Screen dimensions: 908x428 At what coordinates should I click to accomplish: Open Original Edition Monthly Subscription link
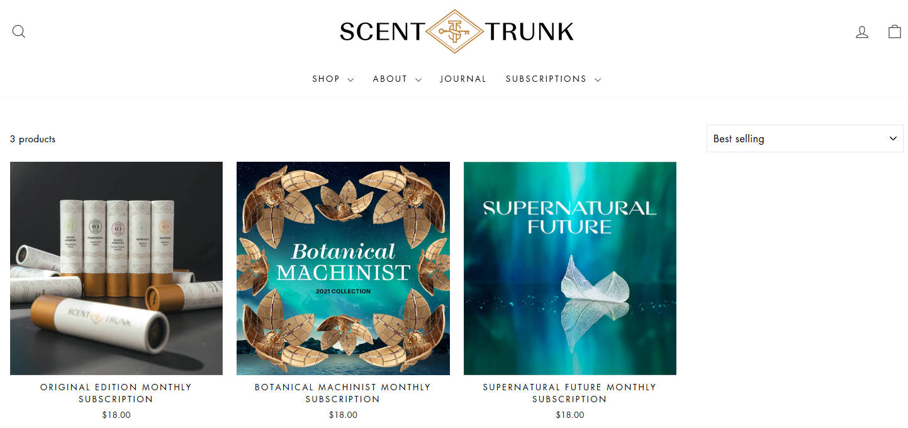[116, 393]
